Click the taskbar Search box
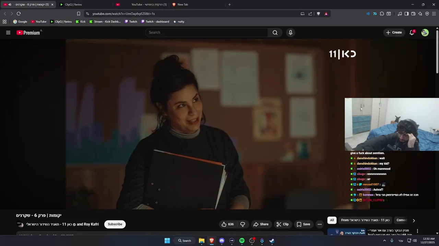Screen dimensions: 439x246 tap(185, 241)
